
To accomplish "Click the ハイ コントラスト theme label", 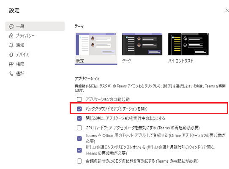I will pos(181,61).
